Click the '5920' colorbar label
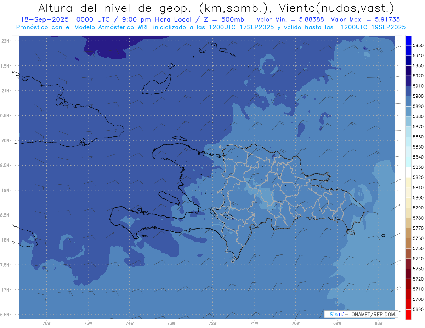Screen dimensions: 425x328 [418, 76]
